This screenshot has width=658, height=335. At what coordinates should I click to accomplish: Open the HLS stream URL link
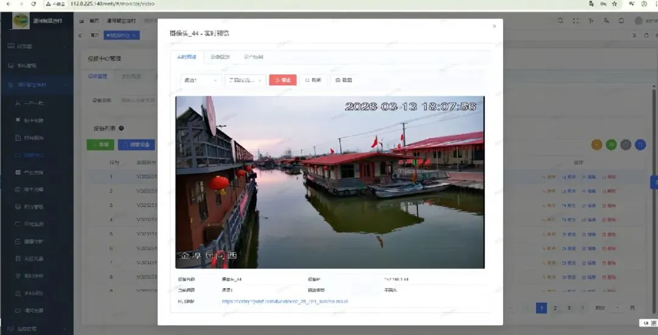pos(285,301)
